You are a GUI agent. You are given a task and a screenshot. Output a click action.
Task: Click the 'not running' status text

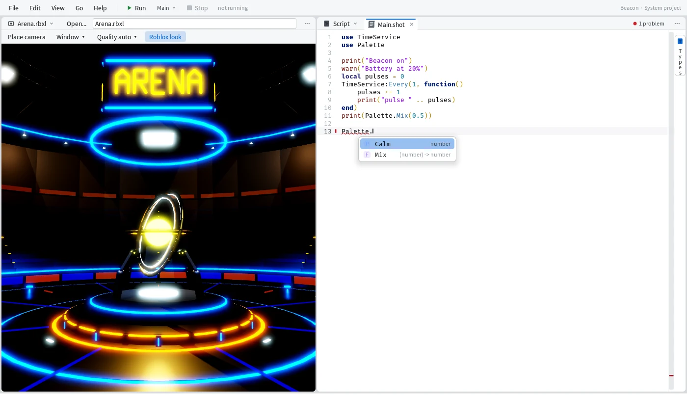[233, 8]
